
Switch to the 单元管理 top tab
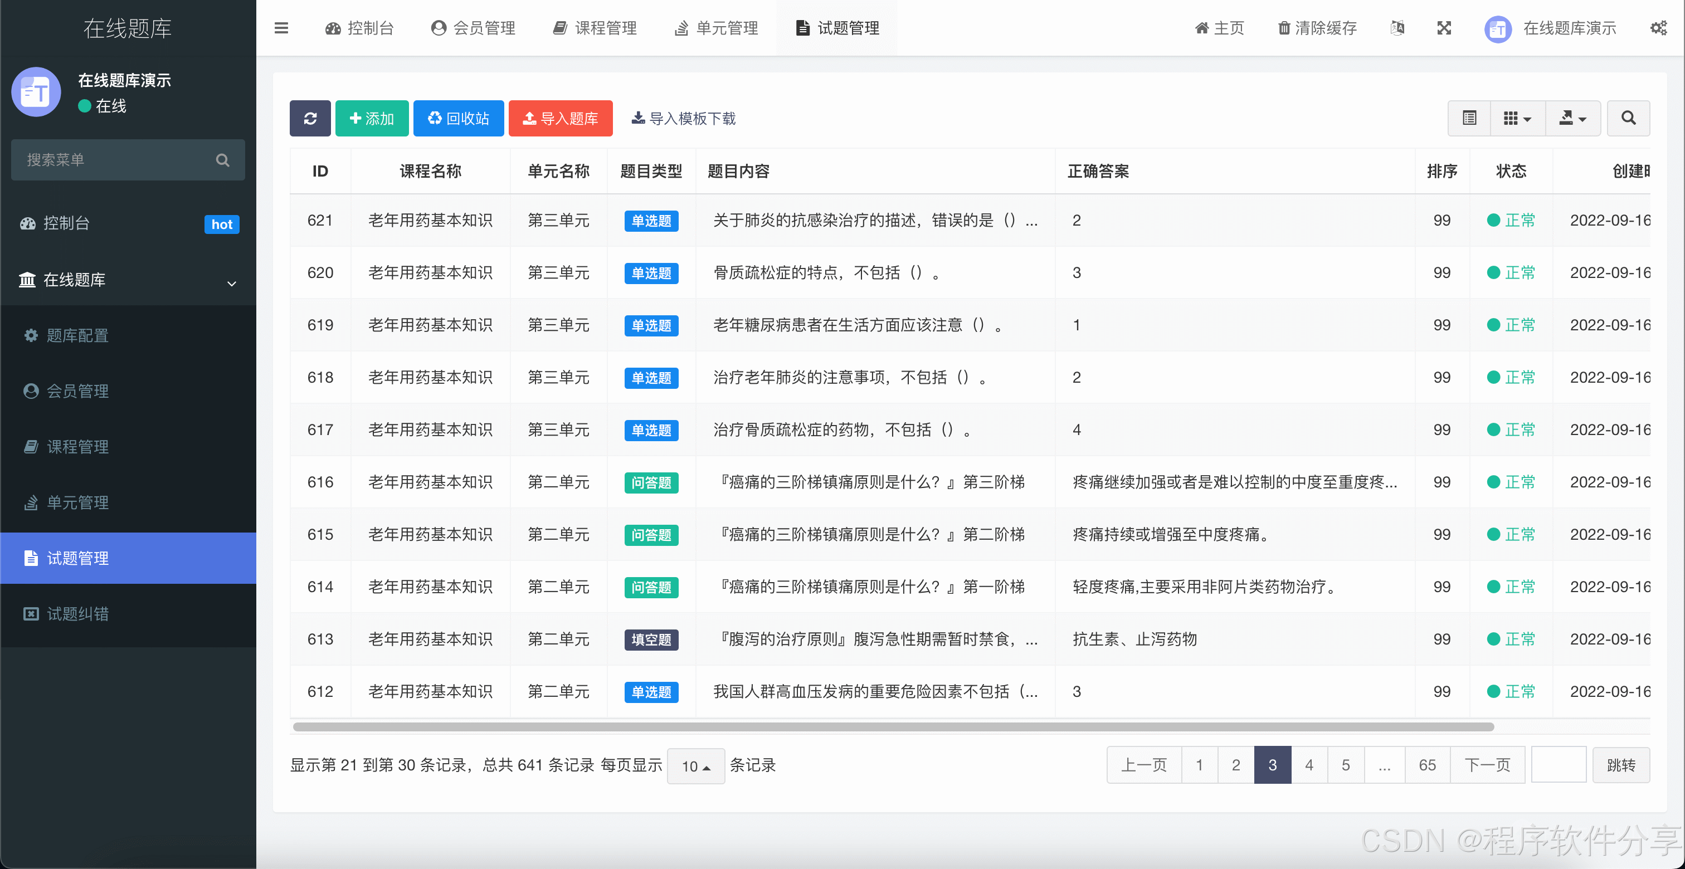tap(716, 28)
